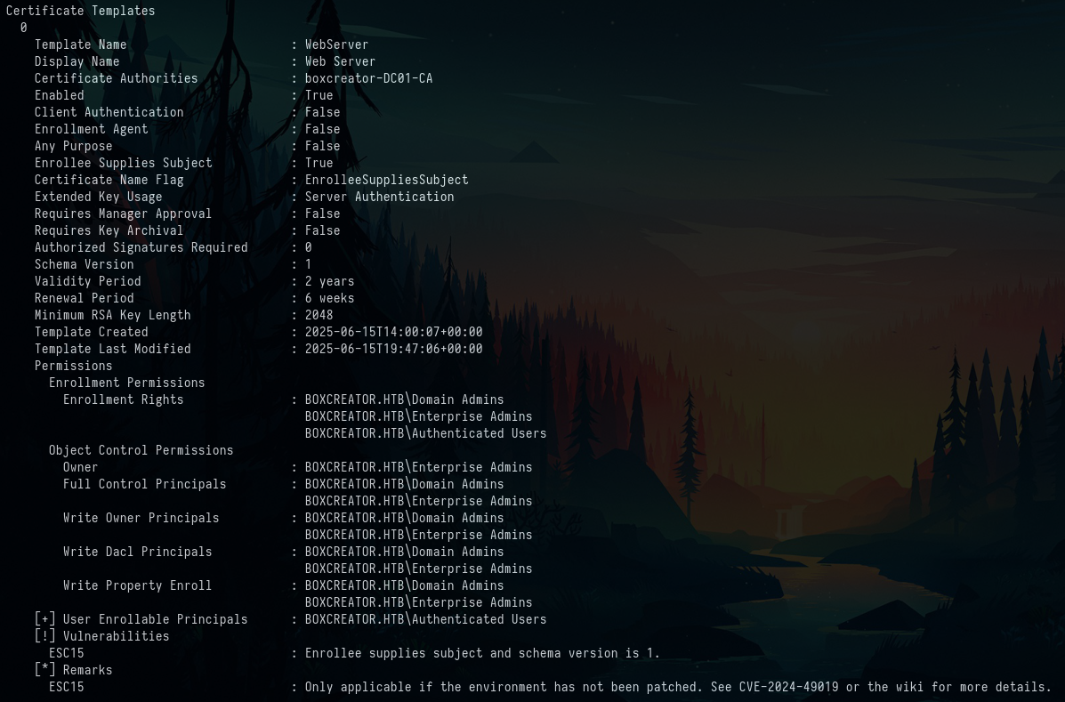Viewport: 1065px width, 702px height.
Task: Click the Validity Period 2 years value
Action: 329,281
